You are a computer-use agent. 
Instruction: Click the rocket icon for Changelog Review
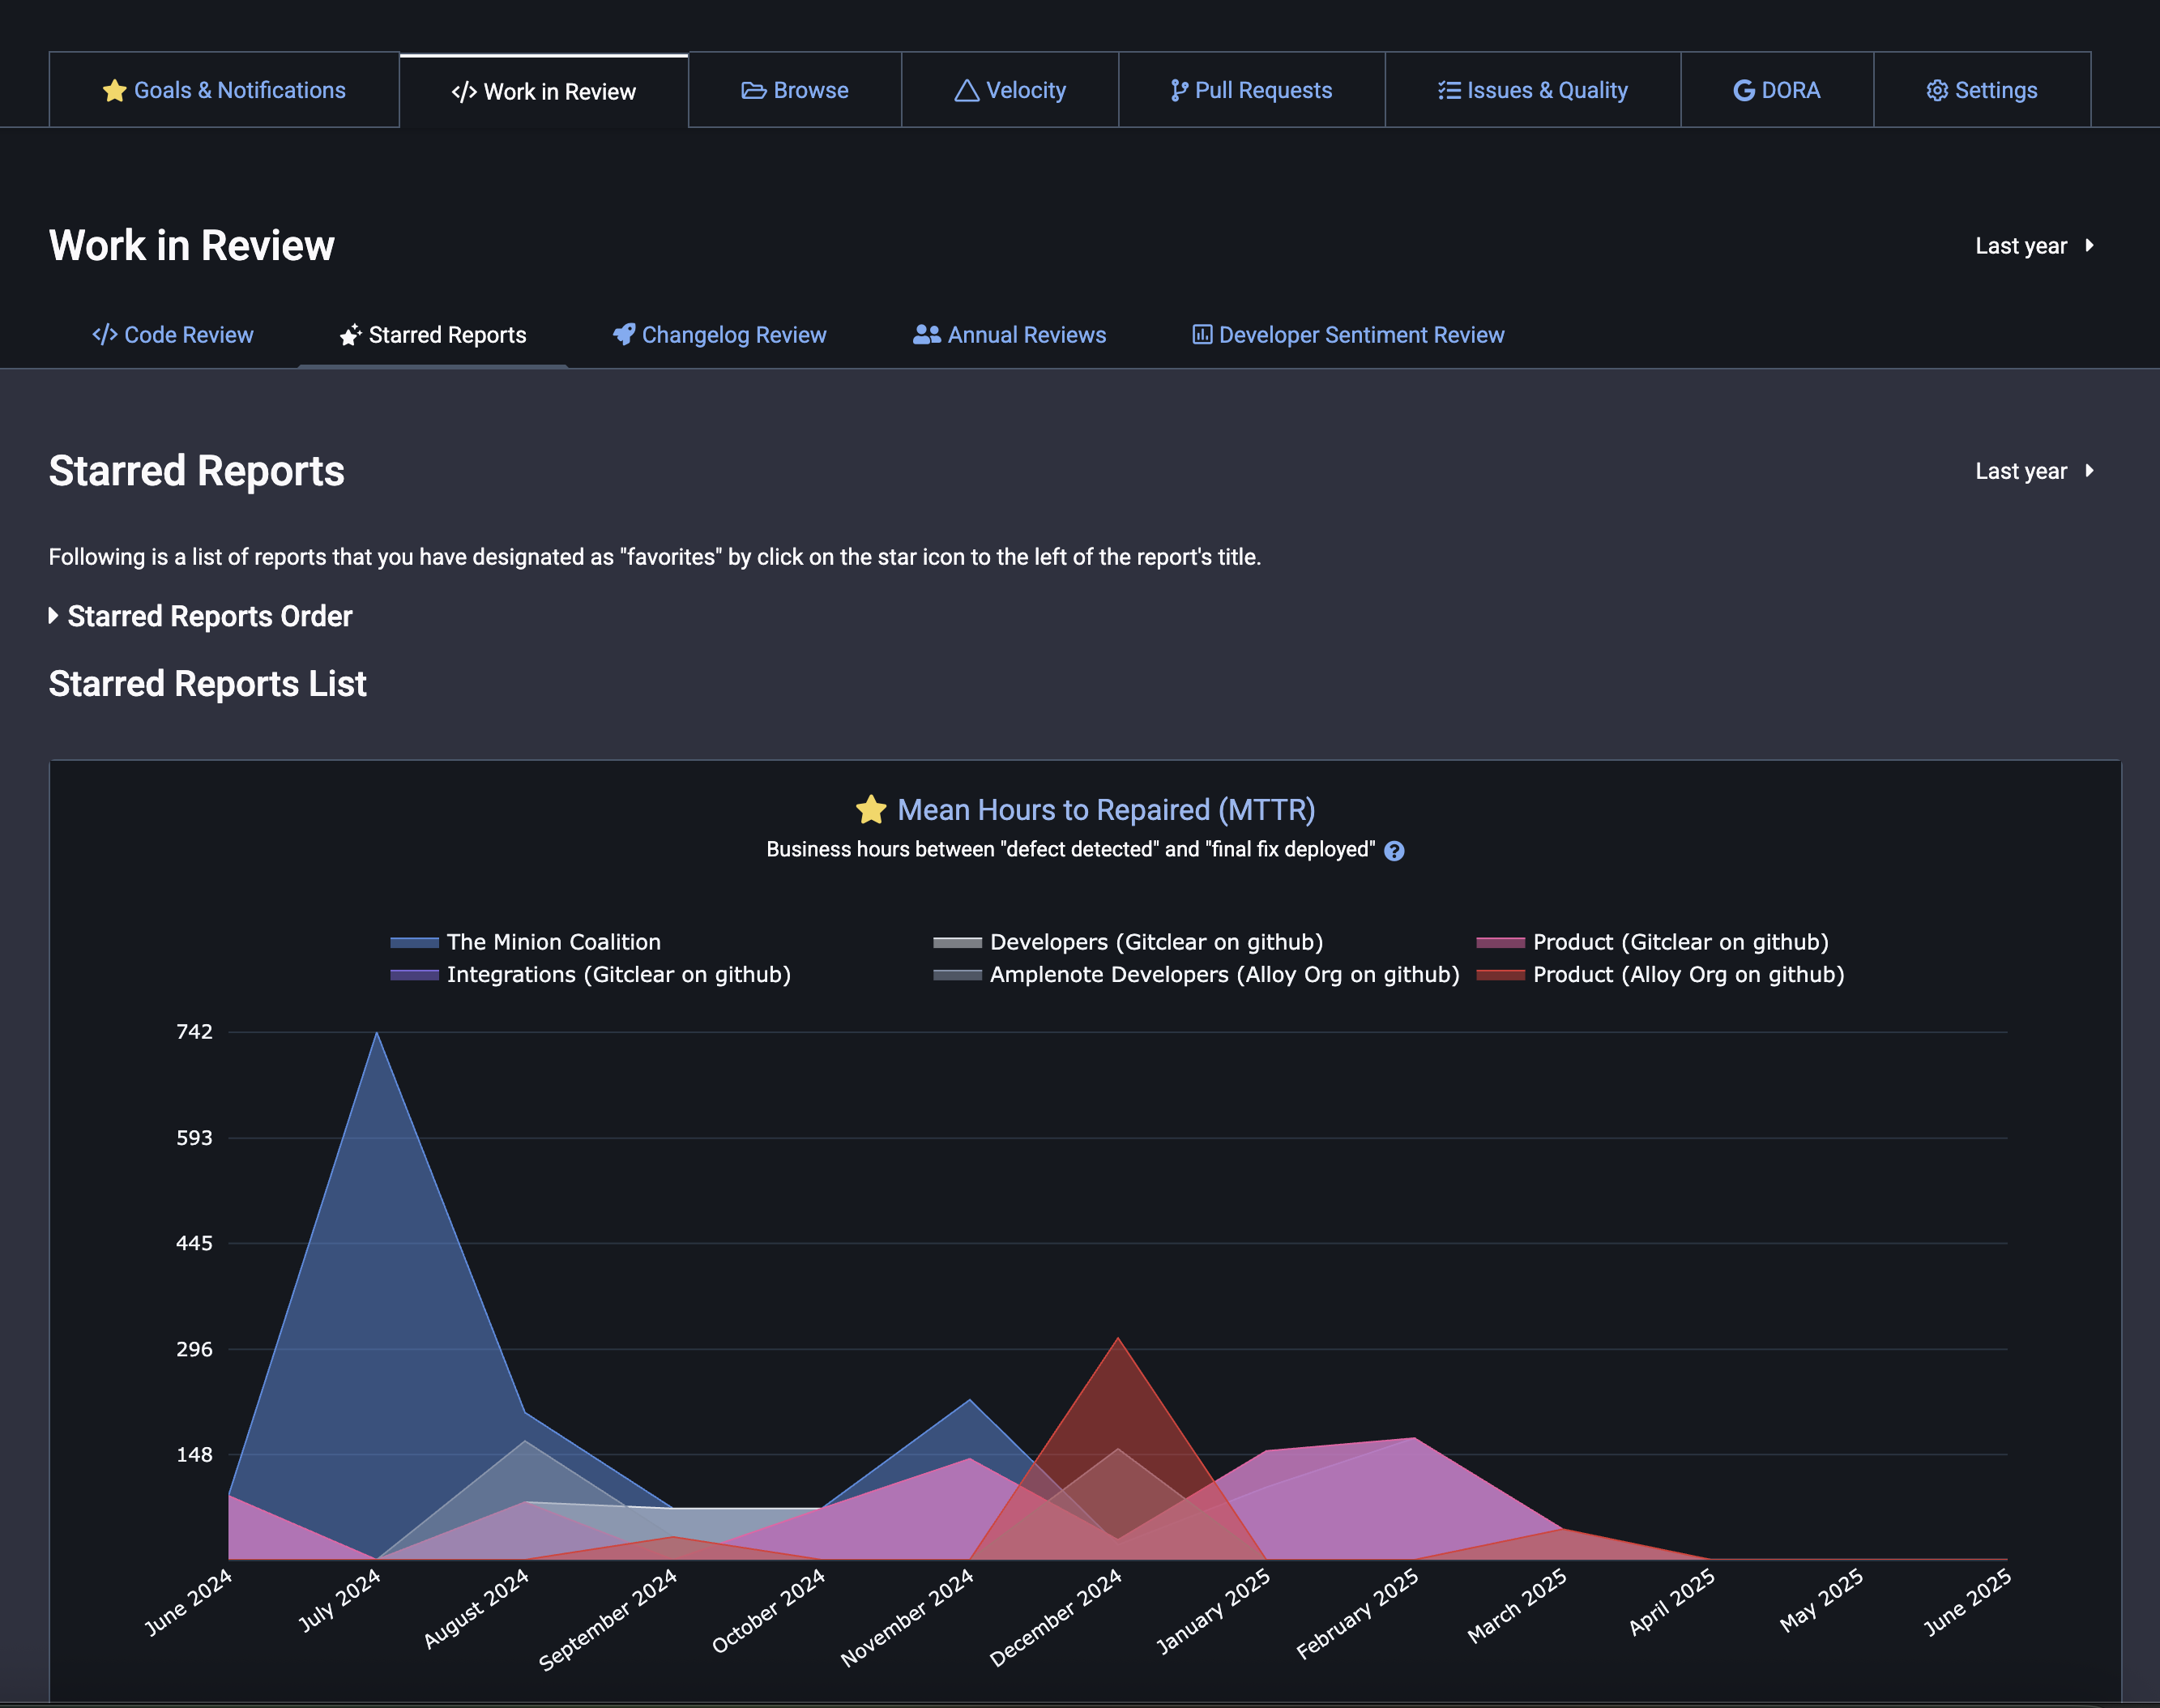click(624, 335)
